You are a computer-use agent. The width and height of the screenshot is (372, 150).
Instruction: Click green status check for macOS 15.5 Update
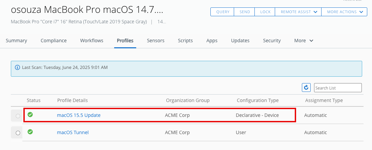30,115
